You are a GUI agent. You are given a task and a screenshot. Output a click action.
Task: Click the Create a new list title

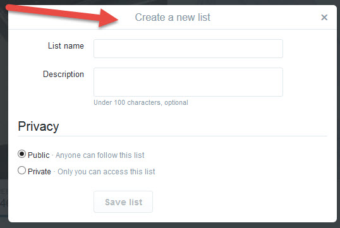[x=173, y=17]
